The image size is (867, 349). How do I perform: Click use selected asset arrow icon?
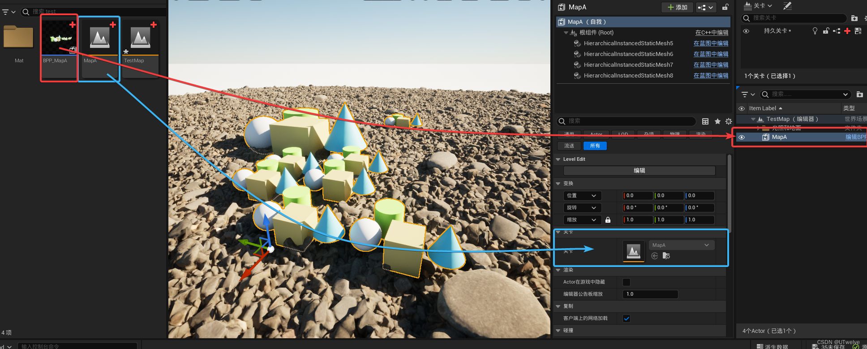click(655, 256)
